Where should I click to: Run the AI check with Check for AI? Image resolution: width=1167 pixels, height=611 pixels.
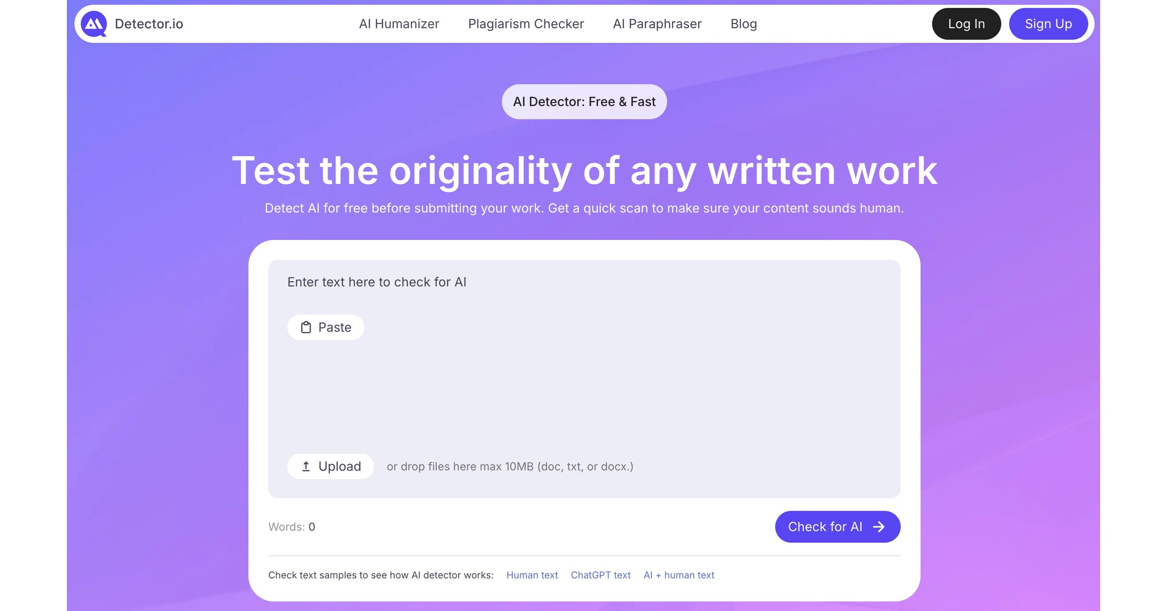pyautogui.click(x=837, y=526)
